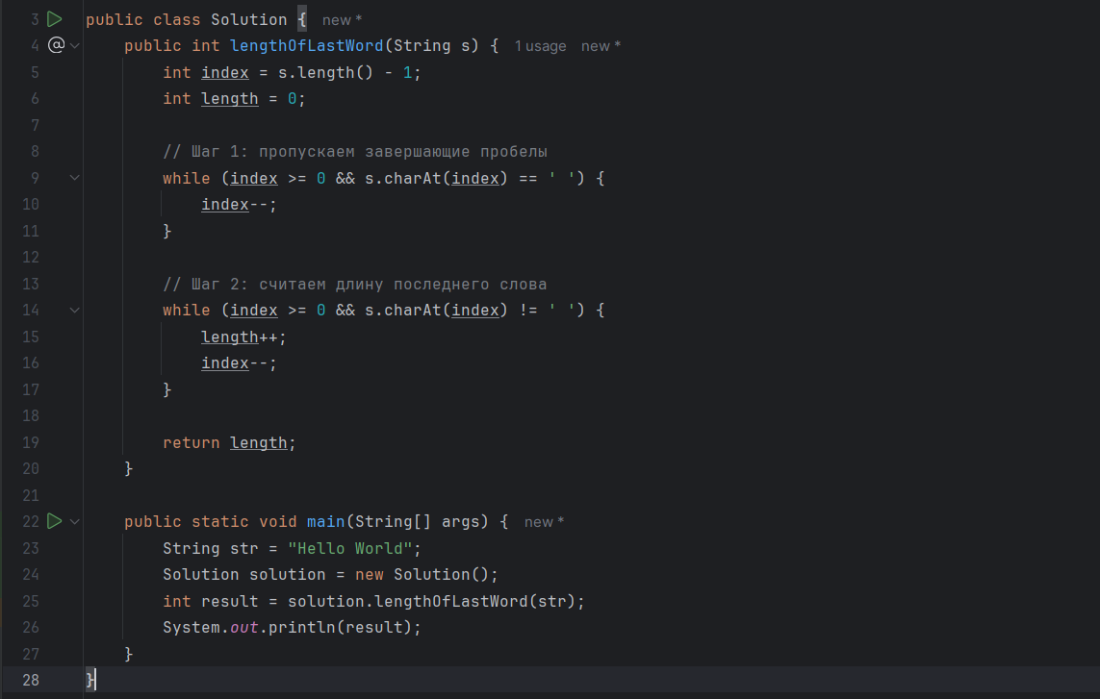This screenshot has width=1100, height=699.
Task: Click 'index--' statement on line 16
Action: [x=240, y=363]
